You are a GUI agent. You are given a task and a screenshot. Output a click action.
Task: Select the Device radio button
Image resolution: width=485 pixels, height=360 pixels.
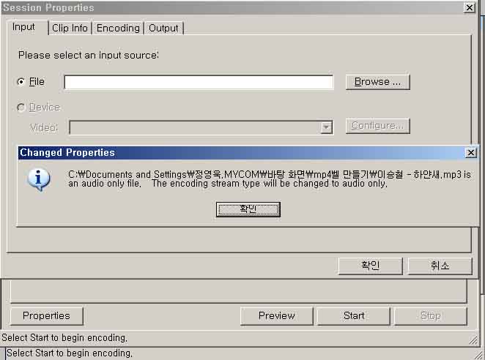pos(21,108)
